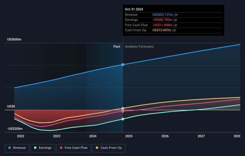Viewport: 245px width, 156px height.
Task: Click the pink Free Cash Flow legend dot
Action: (x=61, y=148)
